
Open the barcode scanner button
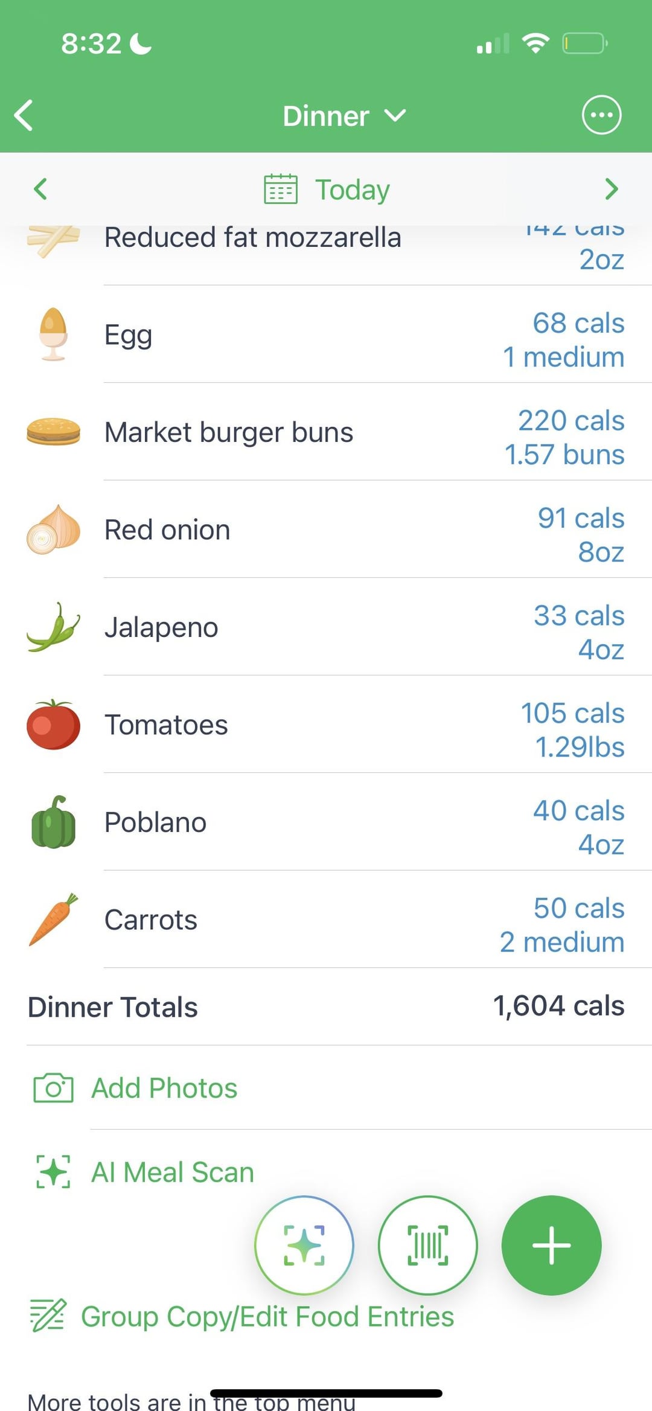point(428,1245)
